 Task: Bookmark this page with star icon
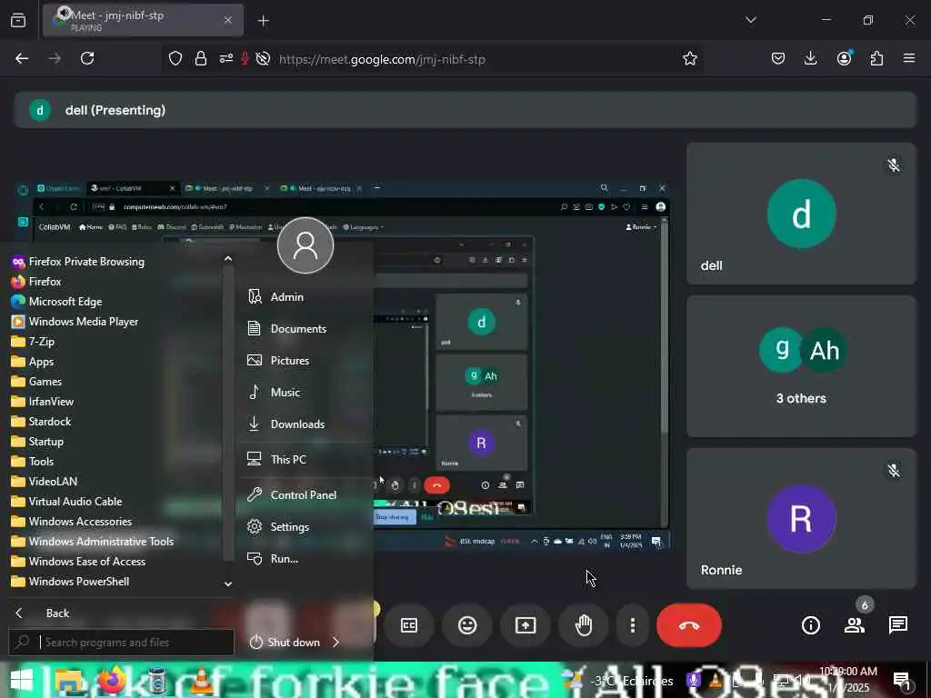coord(689,58)
